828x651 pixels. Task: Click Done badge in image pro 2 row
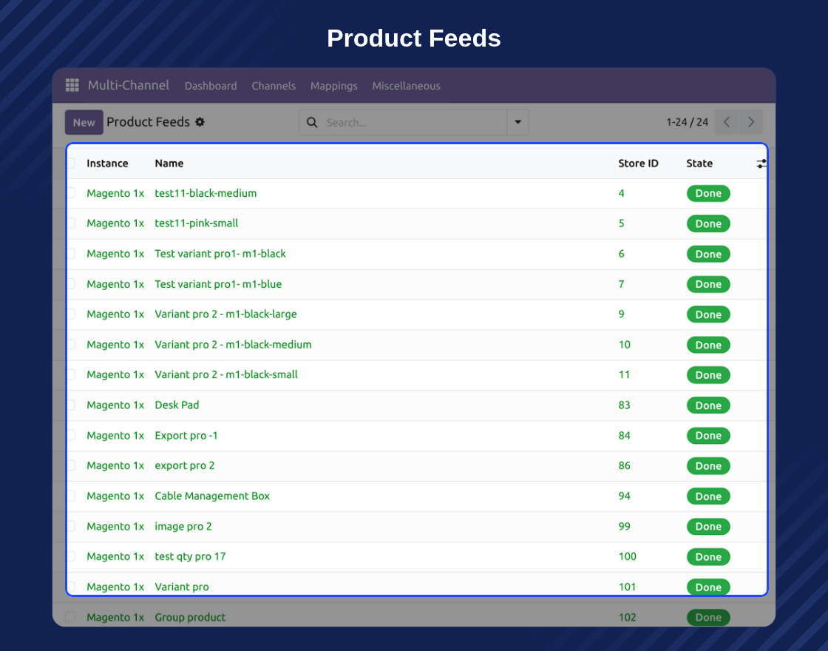tap(708, 526)
